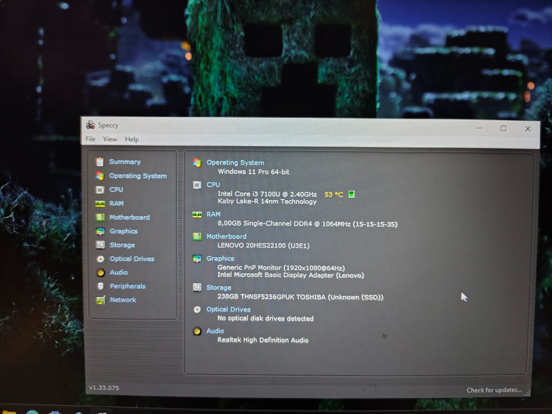Image resolution: width=552 pixels, height=414 pixels.
Task: Select Graphics in the sidebar
Action: [x=124, y=231]
